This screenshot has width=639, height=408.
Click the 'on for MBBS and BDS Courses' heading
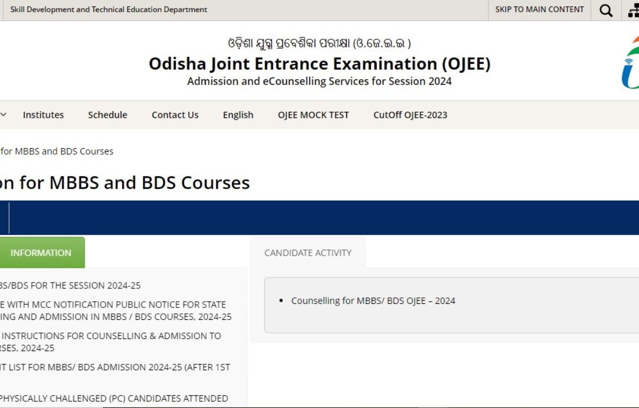tap(125, 183)
